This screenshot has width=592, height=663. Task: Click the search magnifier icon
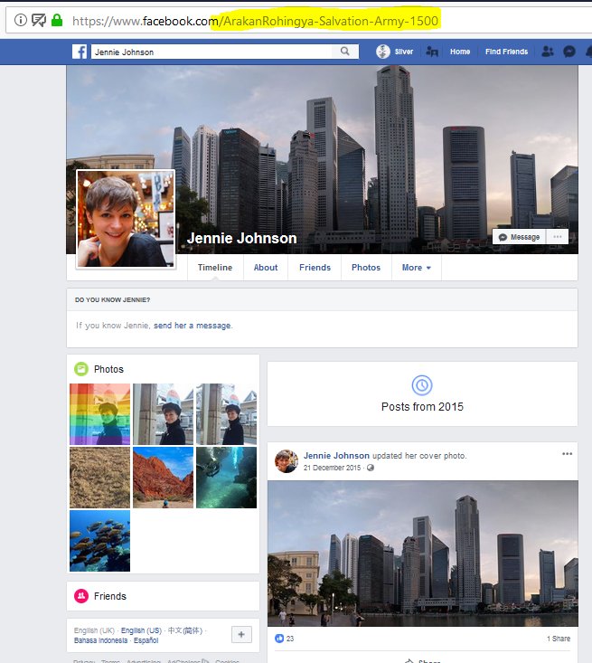[344, 52]
